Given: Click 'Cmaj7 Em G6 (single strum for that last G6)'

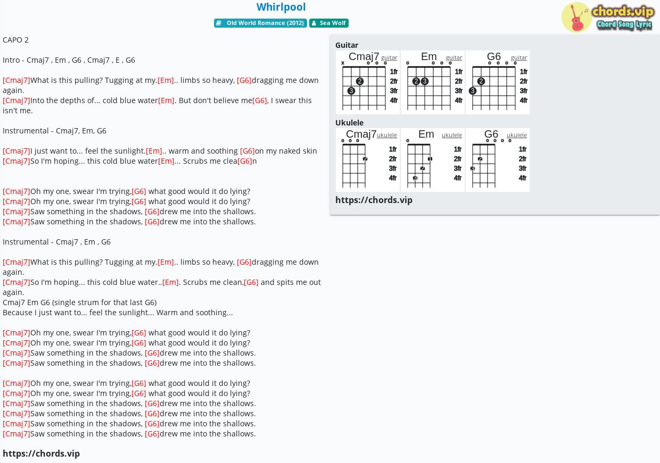Looking at the screenshot, I should (79, 302).
